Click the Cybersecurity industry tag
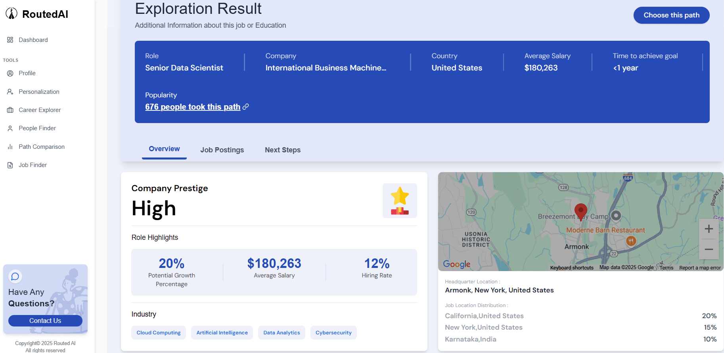724x353 pixels. [333, 333]
